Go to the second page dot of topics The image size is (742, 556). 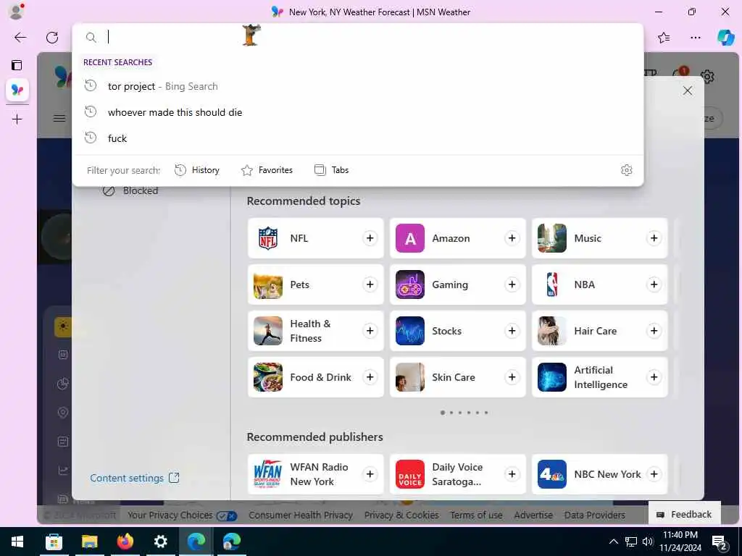451,413
